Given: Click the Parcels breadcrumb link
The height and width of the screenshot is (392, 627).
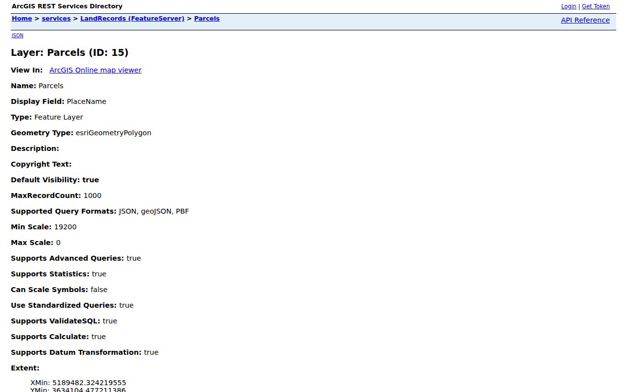Looking at the screenshot, I should pos(207,19).
